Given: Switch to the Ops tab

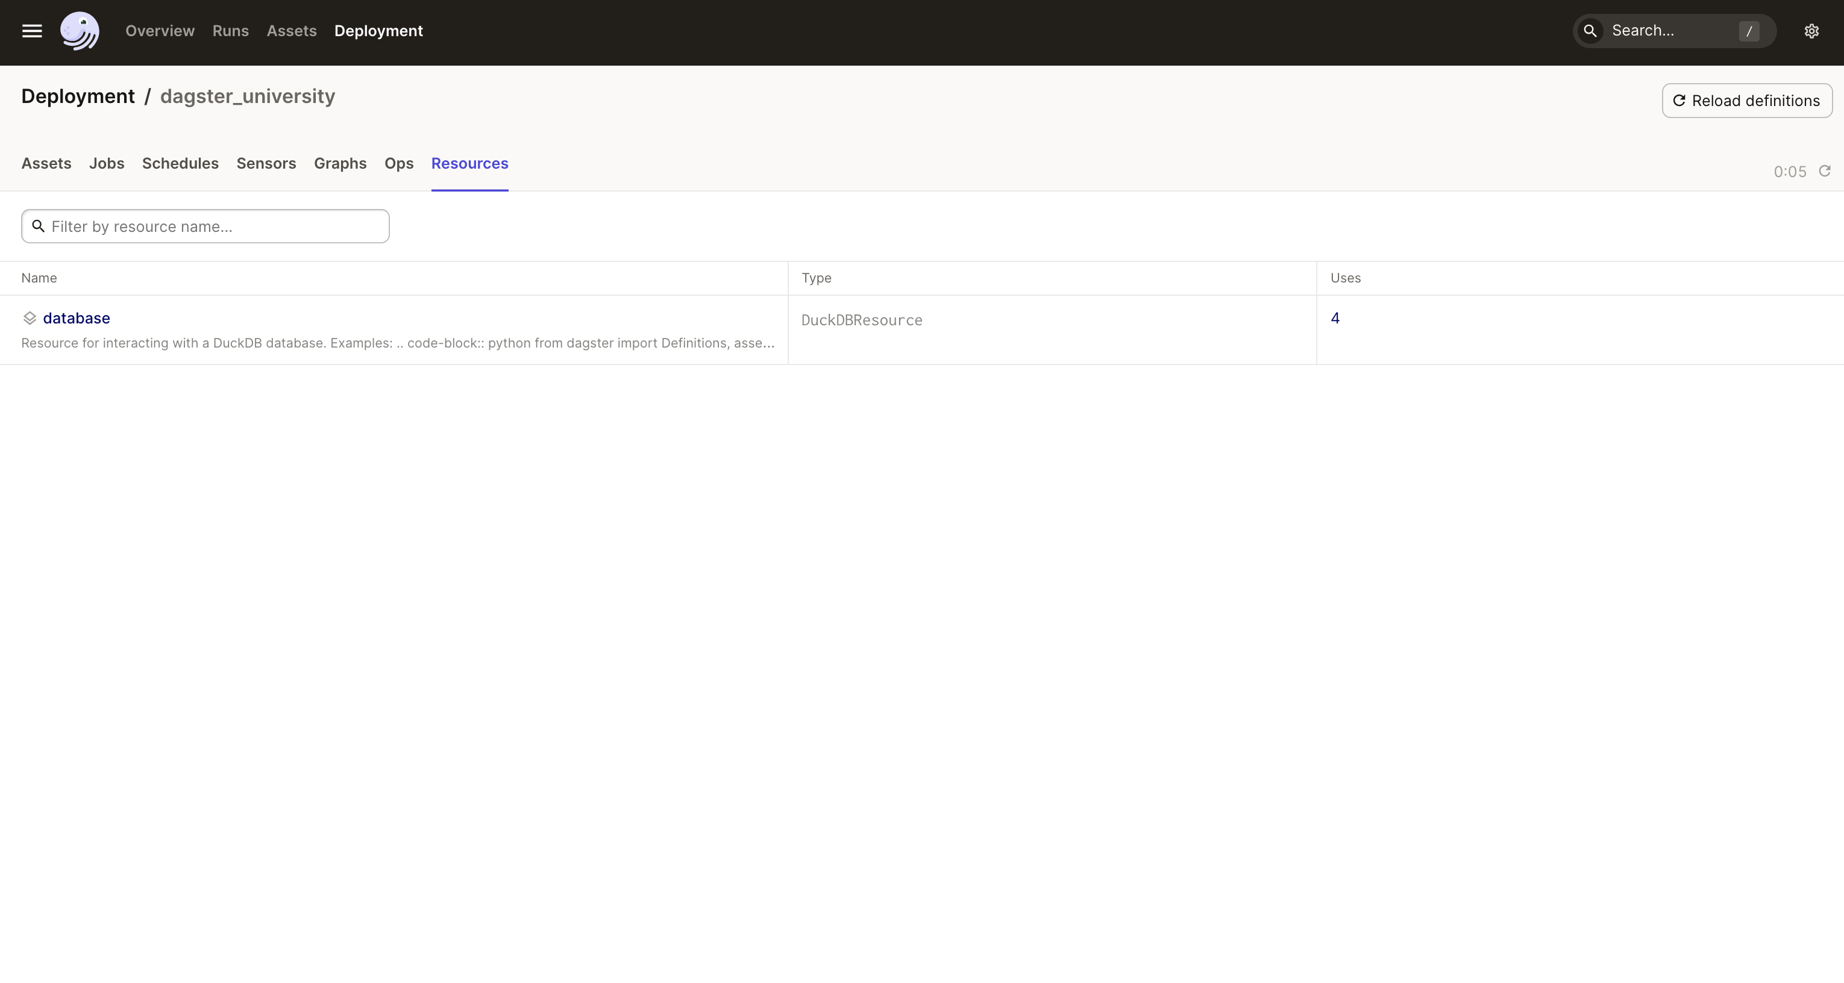Looking at the screenshot, I should click(399, 163).
